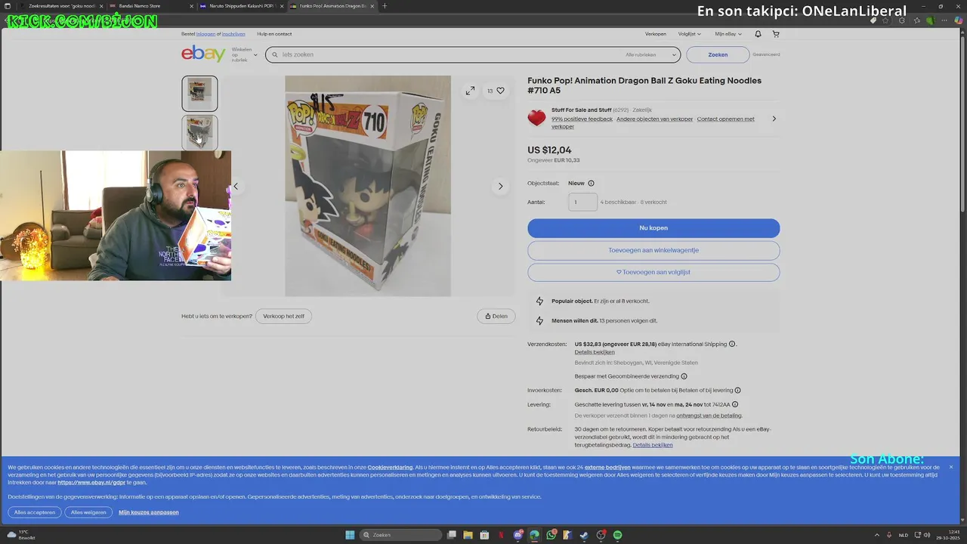This screenshot has width=967, height=544.
Task: Open Netflix from taskbar
Action: coord(501,535)
